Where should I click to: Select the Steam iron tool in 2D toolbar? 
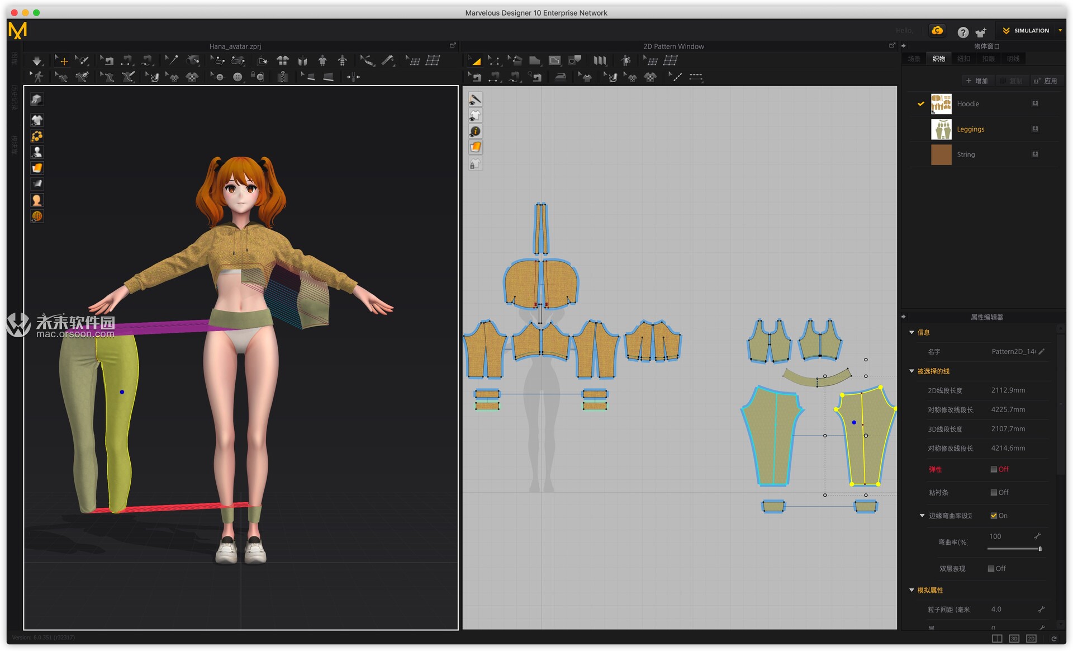pyautogui.click(x=559, y=77)
